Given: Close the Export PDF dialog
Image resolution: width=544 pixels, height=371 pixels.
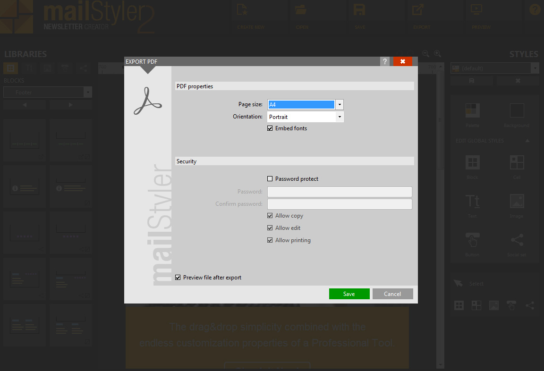Looking at the screenshot, I should [402, 61].
